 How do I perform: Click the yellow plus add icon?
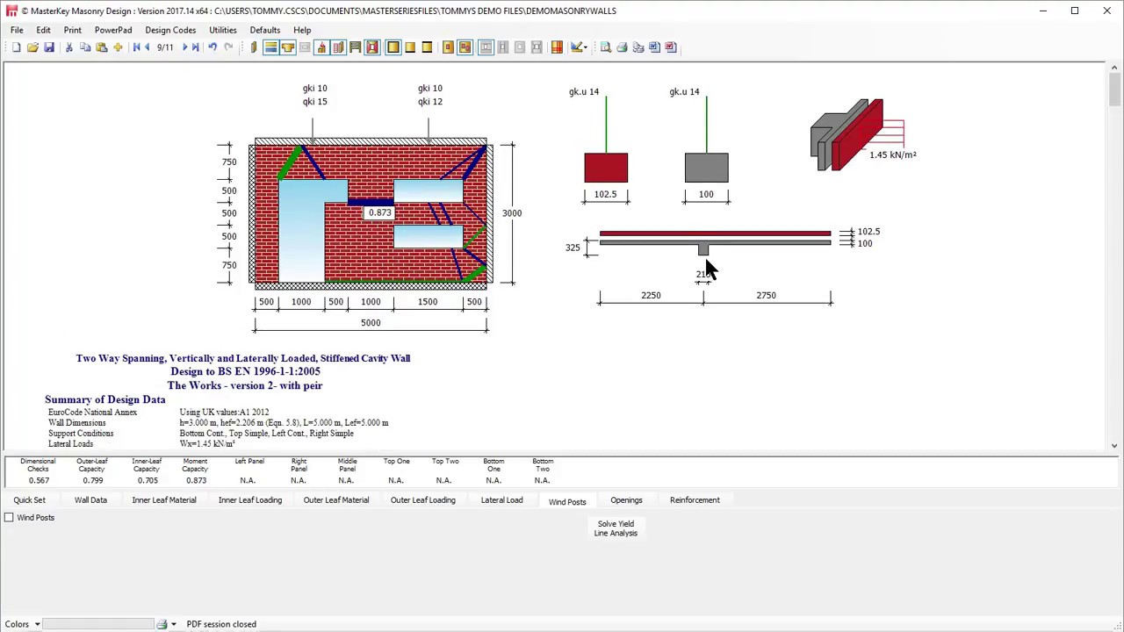pos(119,47)
